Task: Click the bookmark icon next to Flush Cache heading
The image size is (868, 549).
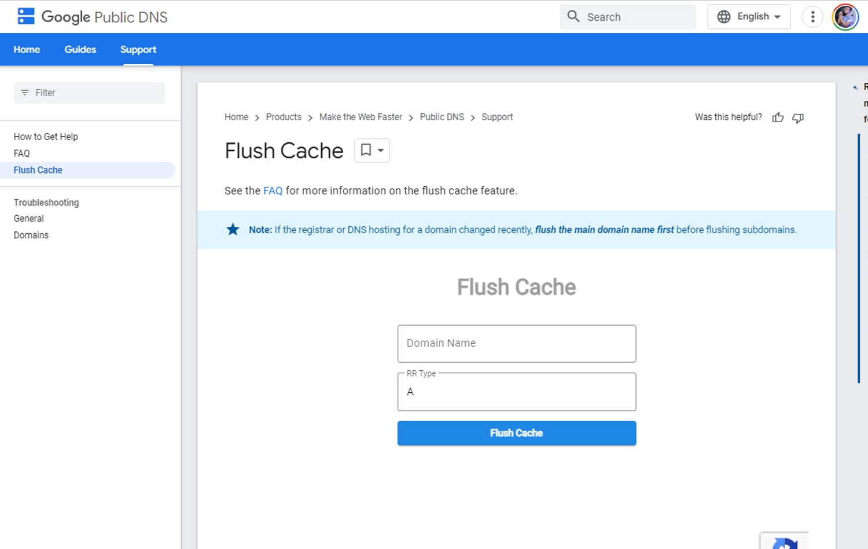Action: pyautogui.click(x=366, y=150)
